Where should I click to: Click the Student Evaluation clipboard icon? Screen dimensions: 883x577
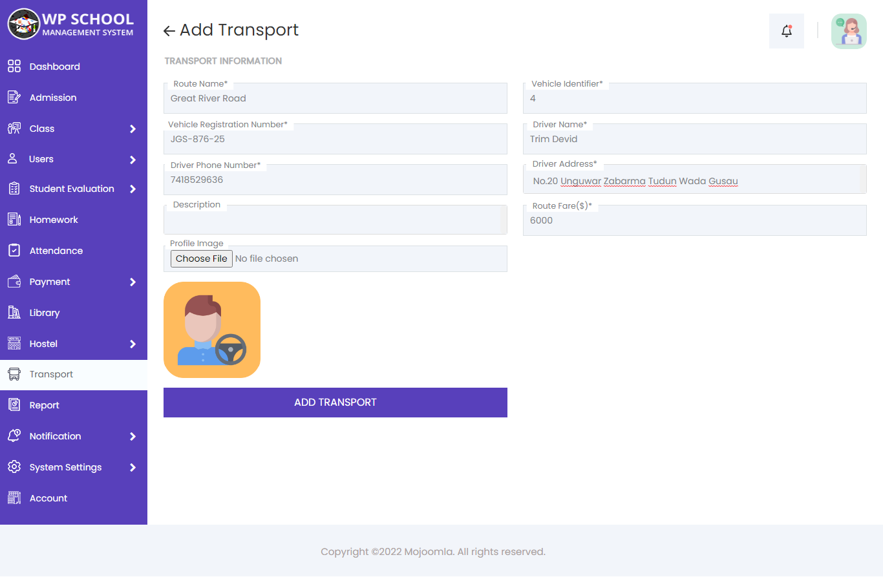click(14, 189)
